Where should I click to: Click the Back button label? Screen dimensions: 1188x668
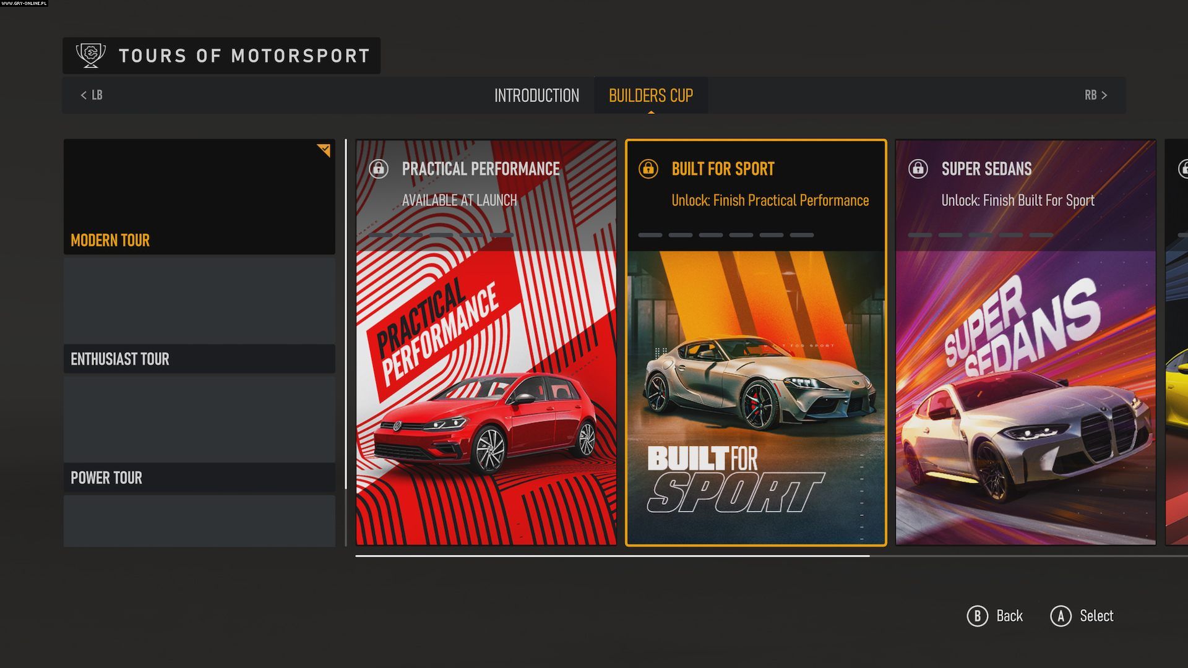click(x=1009, y=616)
